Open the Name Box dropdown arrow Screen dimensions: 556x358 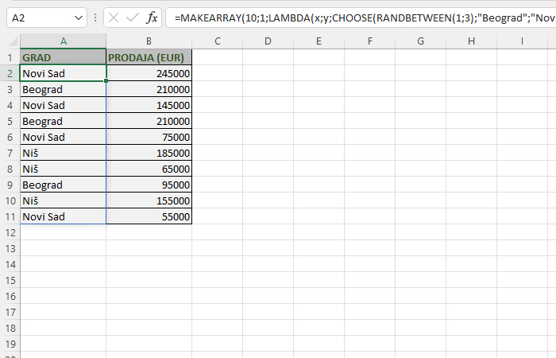click(x=78, y=17)
